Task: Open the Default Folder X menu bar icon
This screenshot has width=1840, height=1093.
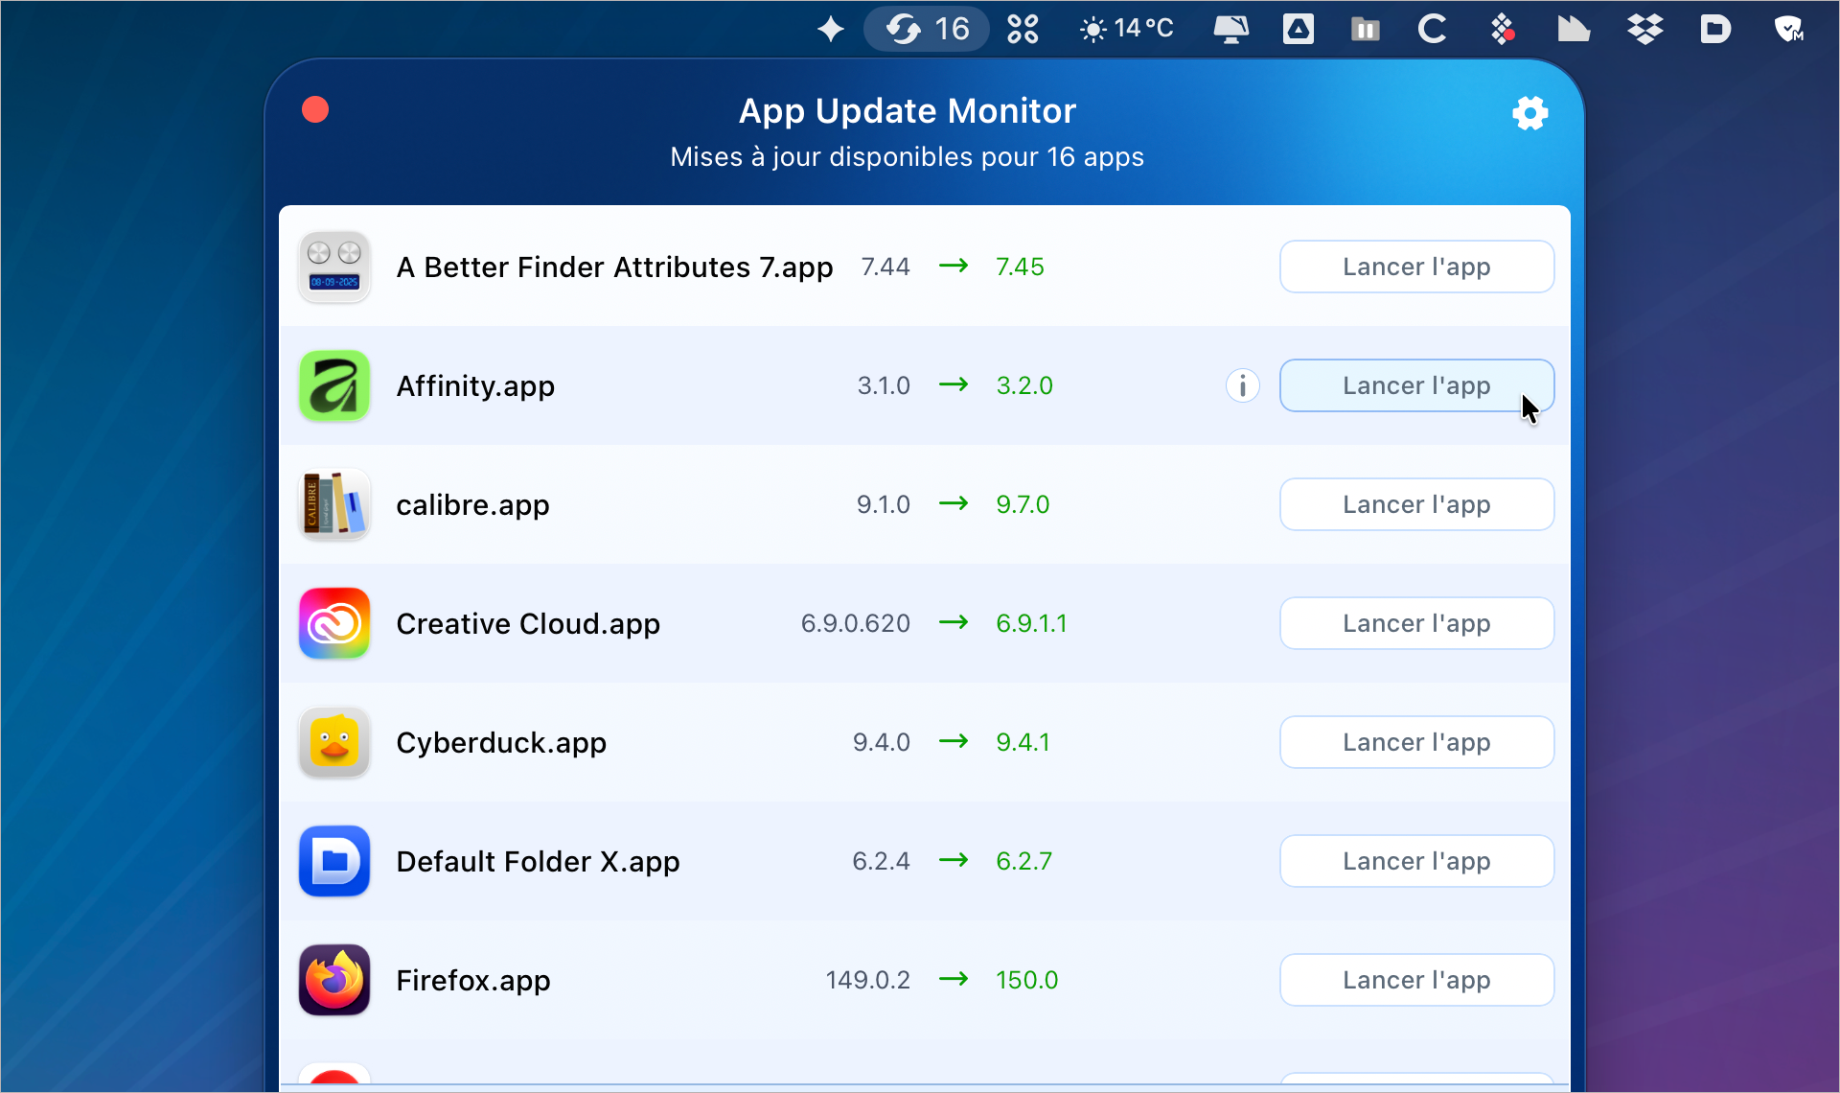Action: [x=1715, y=29]
